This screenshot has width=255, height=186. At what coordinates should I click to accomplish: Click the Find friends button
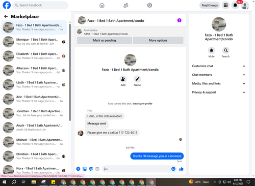click(210, 5)
